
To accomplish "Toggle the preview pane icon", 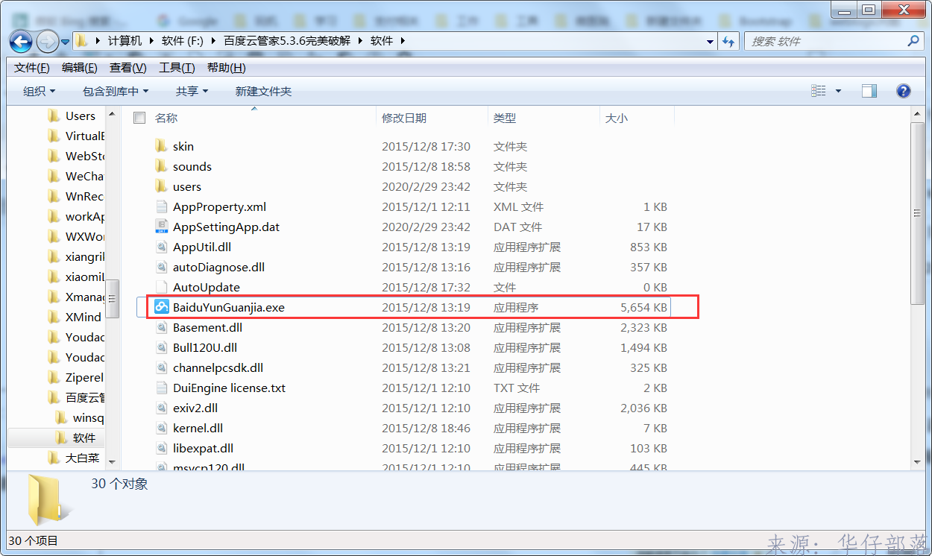I will tap(869, 91).
